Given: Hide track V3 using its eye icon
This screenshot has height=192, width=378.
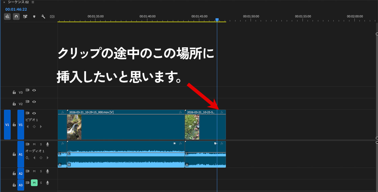Looking at the screenshot, I should (34, 90).
